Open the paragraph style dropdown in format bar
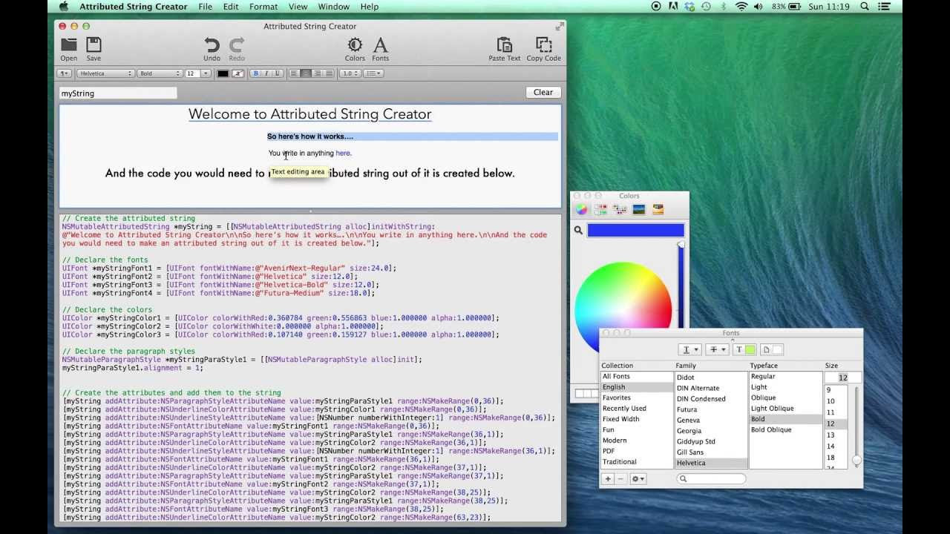 tap(65, 73)
